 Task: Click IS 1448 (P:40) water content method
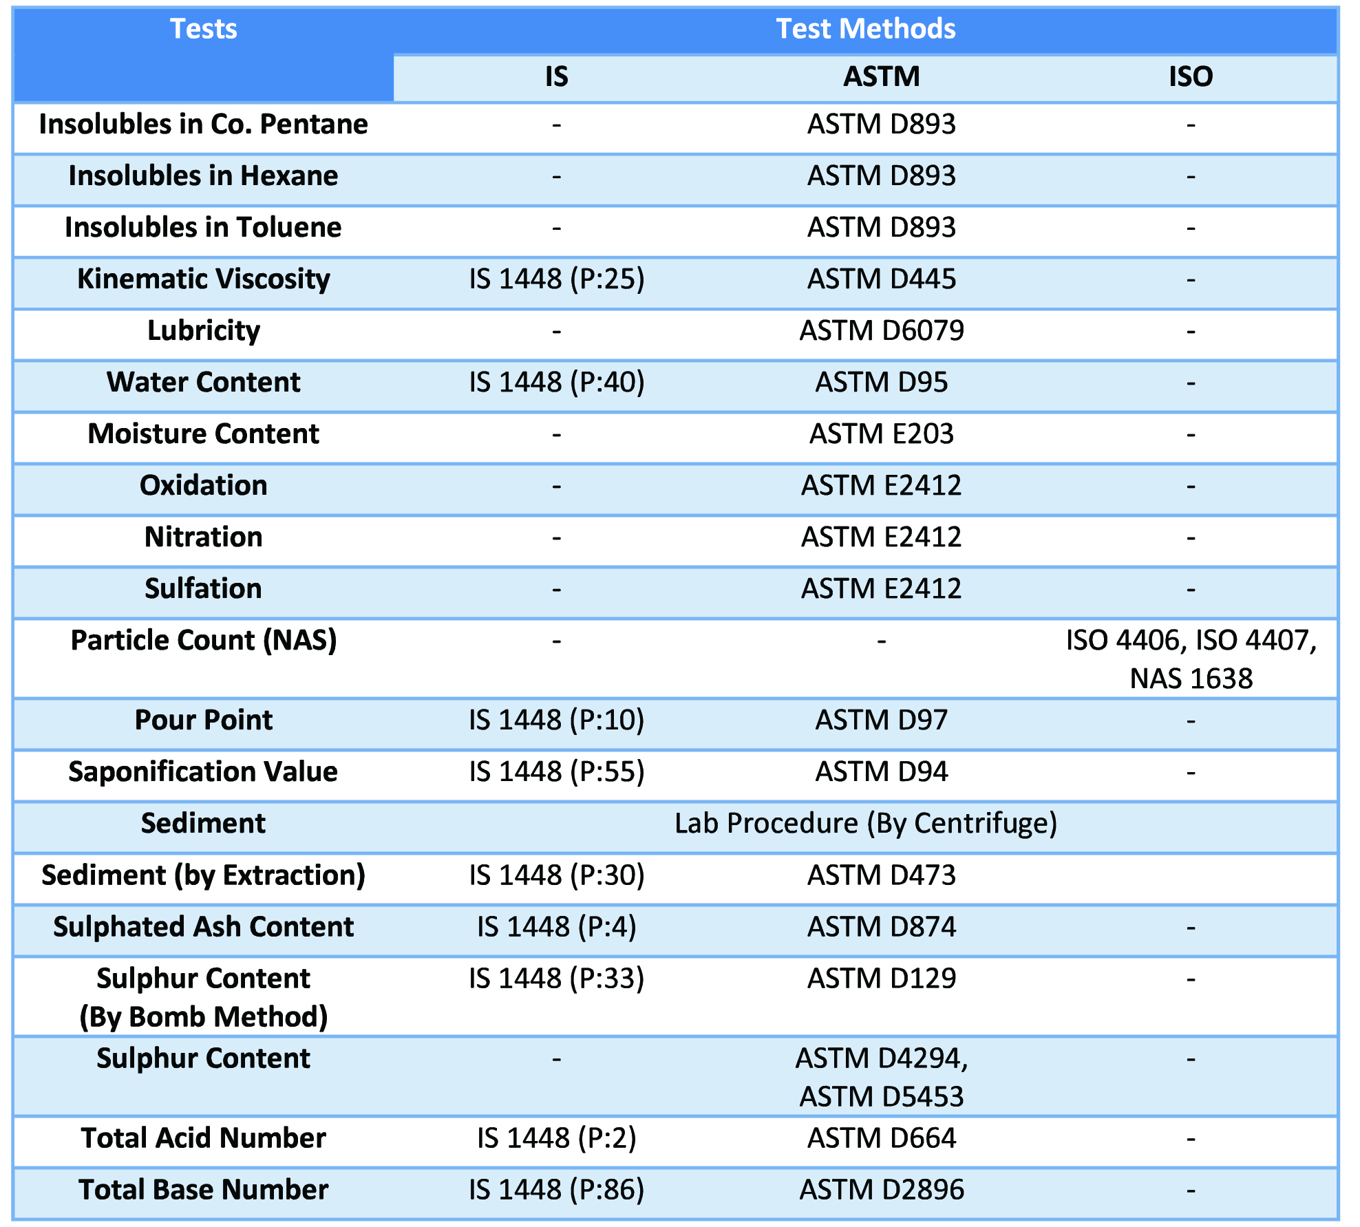pos(556,383)
